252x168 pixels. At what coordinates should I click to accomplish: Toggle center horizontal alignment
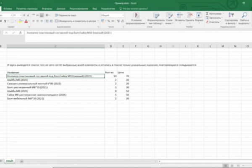(x=37, y=21)
